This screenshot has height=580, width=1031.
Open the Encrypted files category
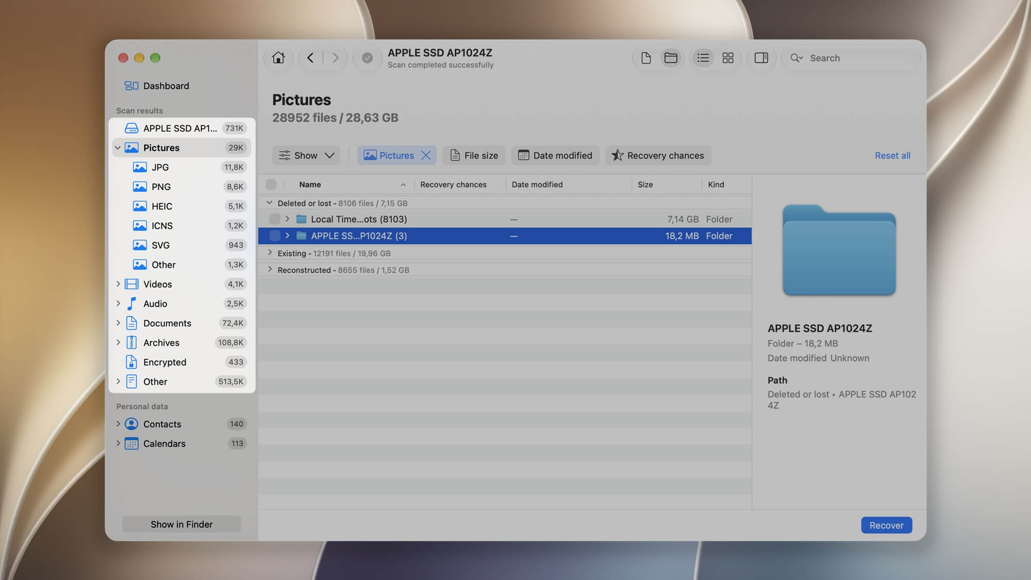tap(182, 362)
